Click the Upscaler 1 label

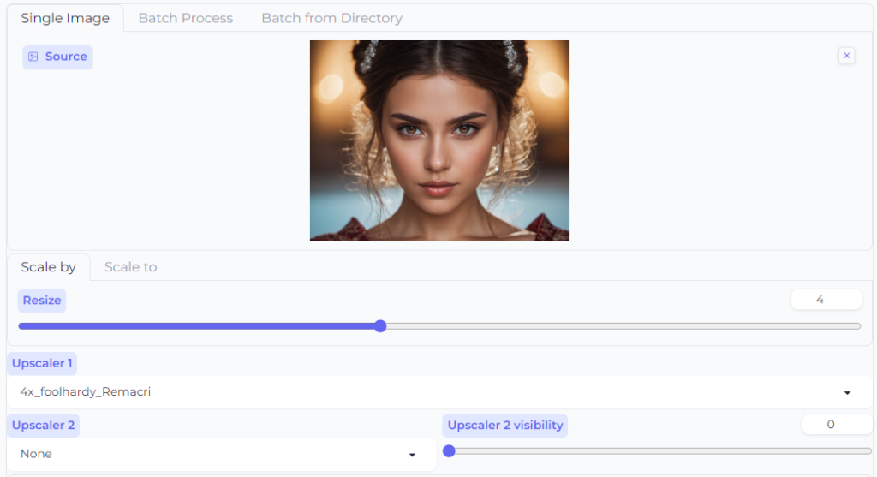coord(42,363)
